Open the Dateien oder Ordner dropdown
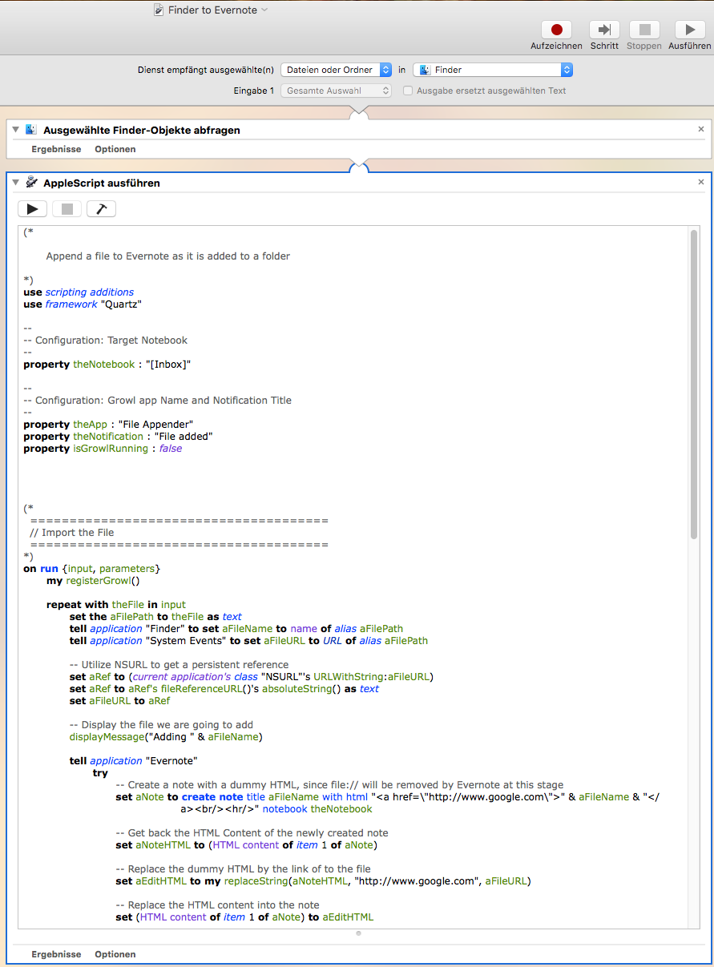 (x=336, y=70)
